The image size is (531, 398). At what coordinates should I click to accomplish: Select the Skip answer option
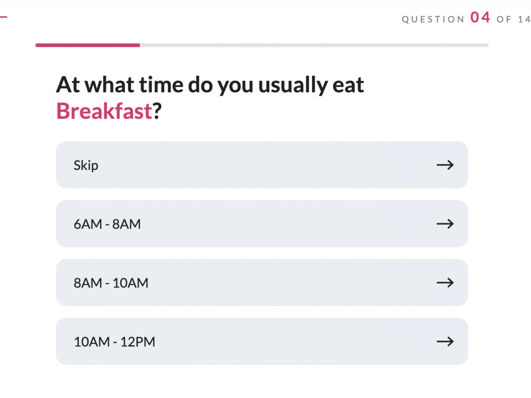tap(262, 165)
